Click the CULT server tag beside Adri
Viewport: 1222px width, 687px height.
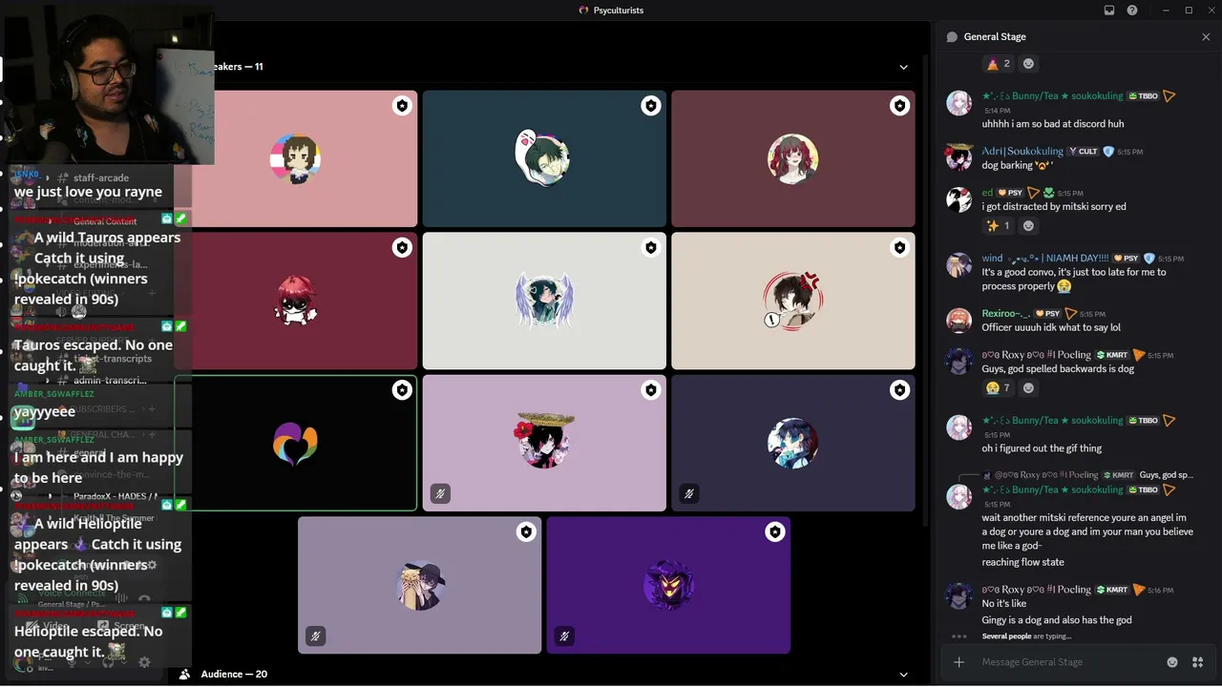(1083, 152)
